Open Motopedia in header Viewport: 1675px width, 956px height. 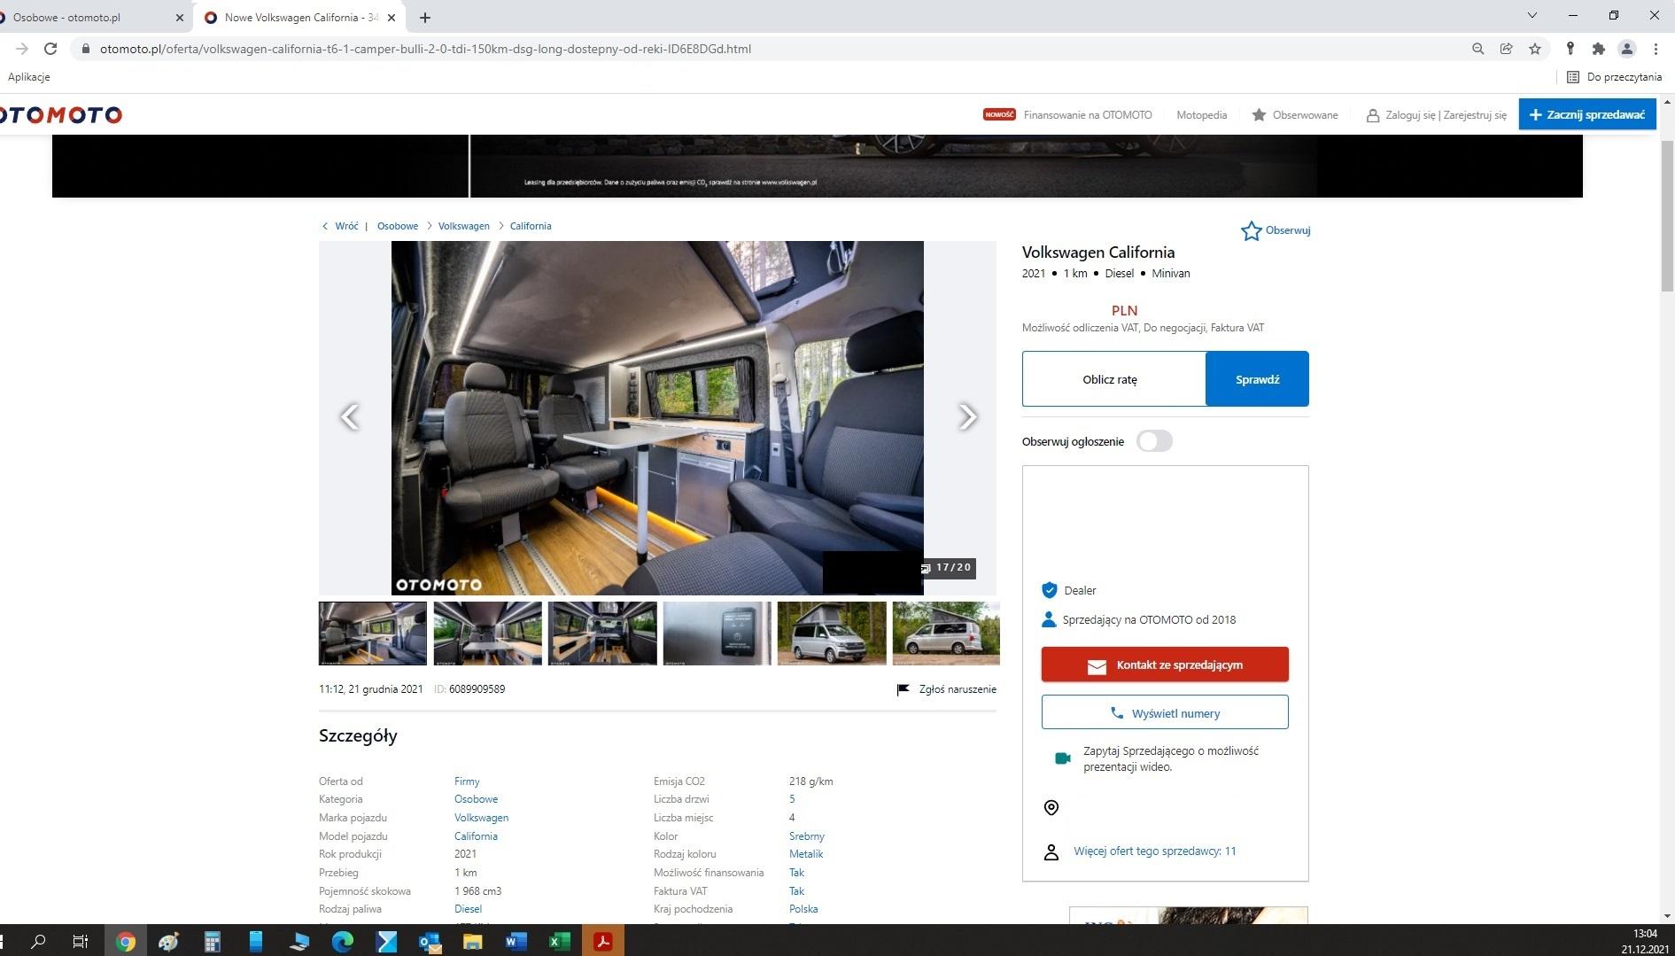[1201, 115]
